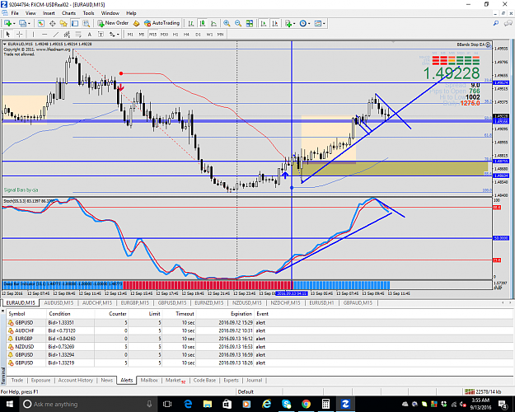Image resolution: width=515 pixels, height=412 pixels.
Task: Switch to bar chart display
Action: point(191,23)
